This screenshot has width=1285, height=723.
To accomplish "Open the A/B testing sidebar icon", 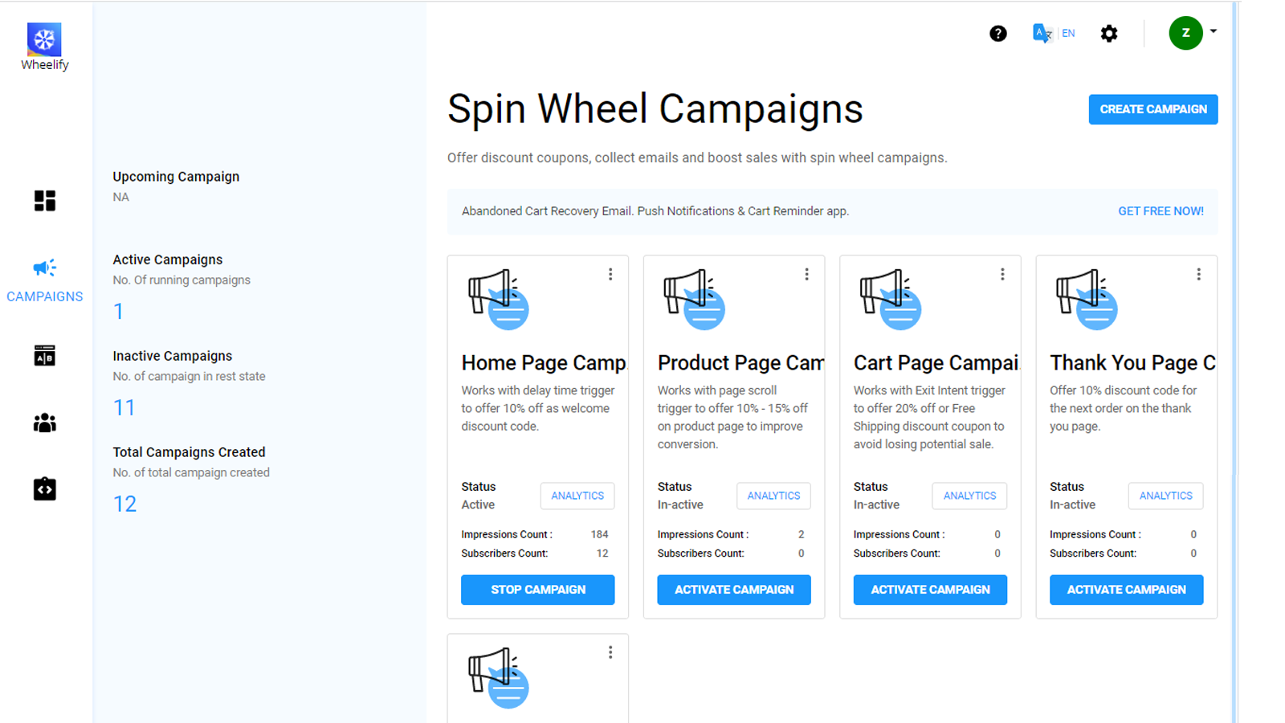I will click(x=44, y=356).
